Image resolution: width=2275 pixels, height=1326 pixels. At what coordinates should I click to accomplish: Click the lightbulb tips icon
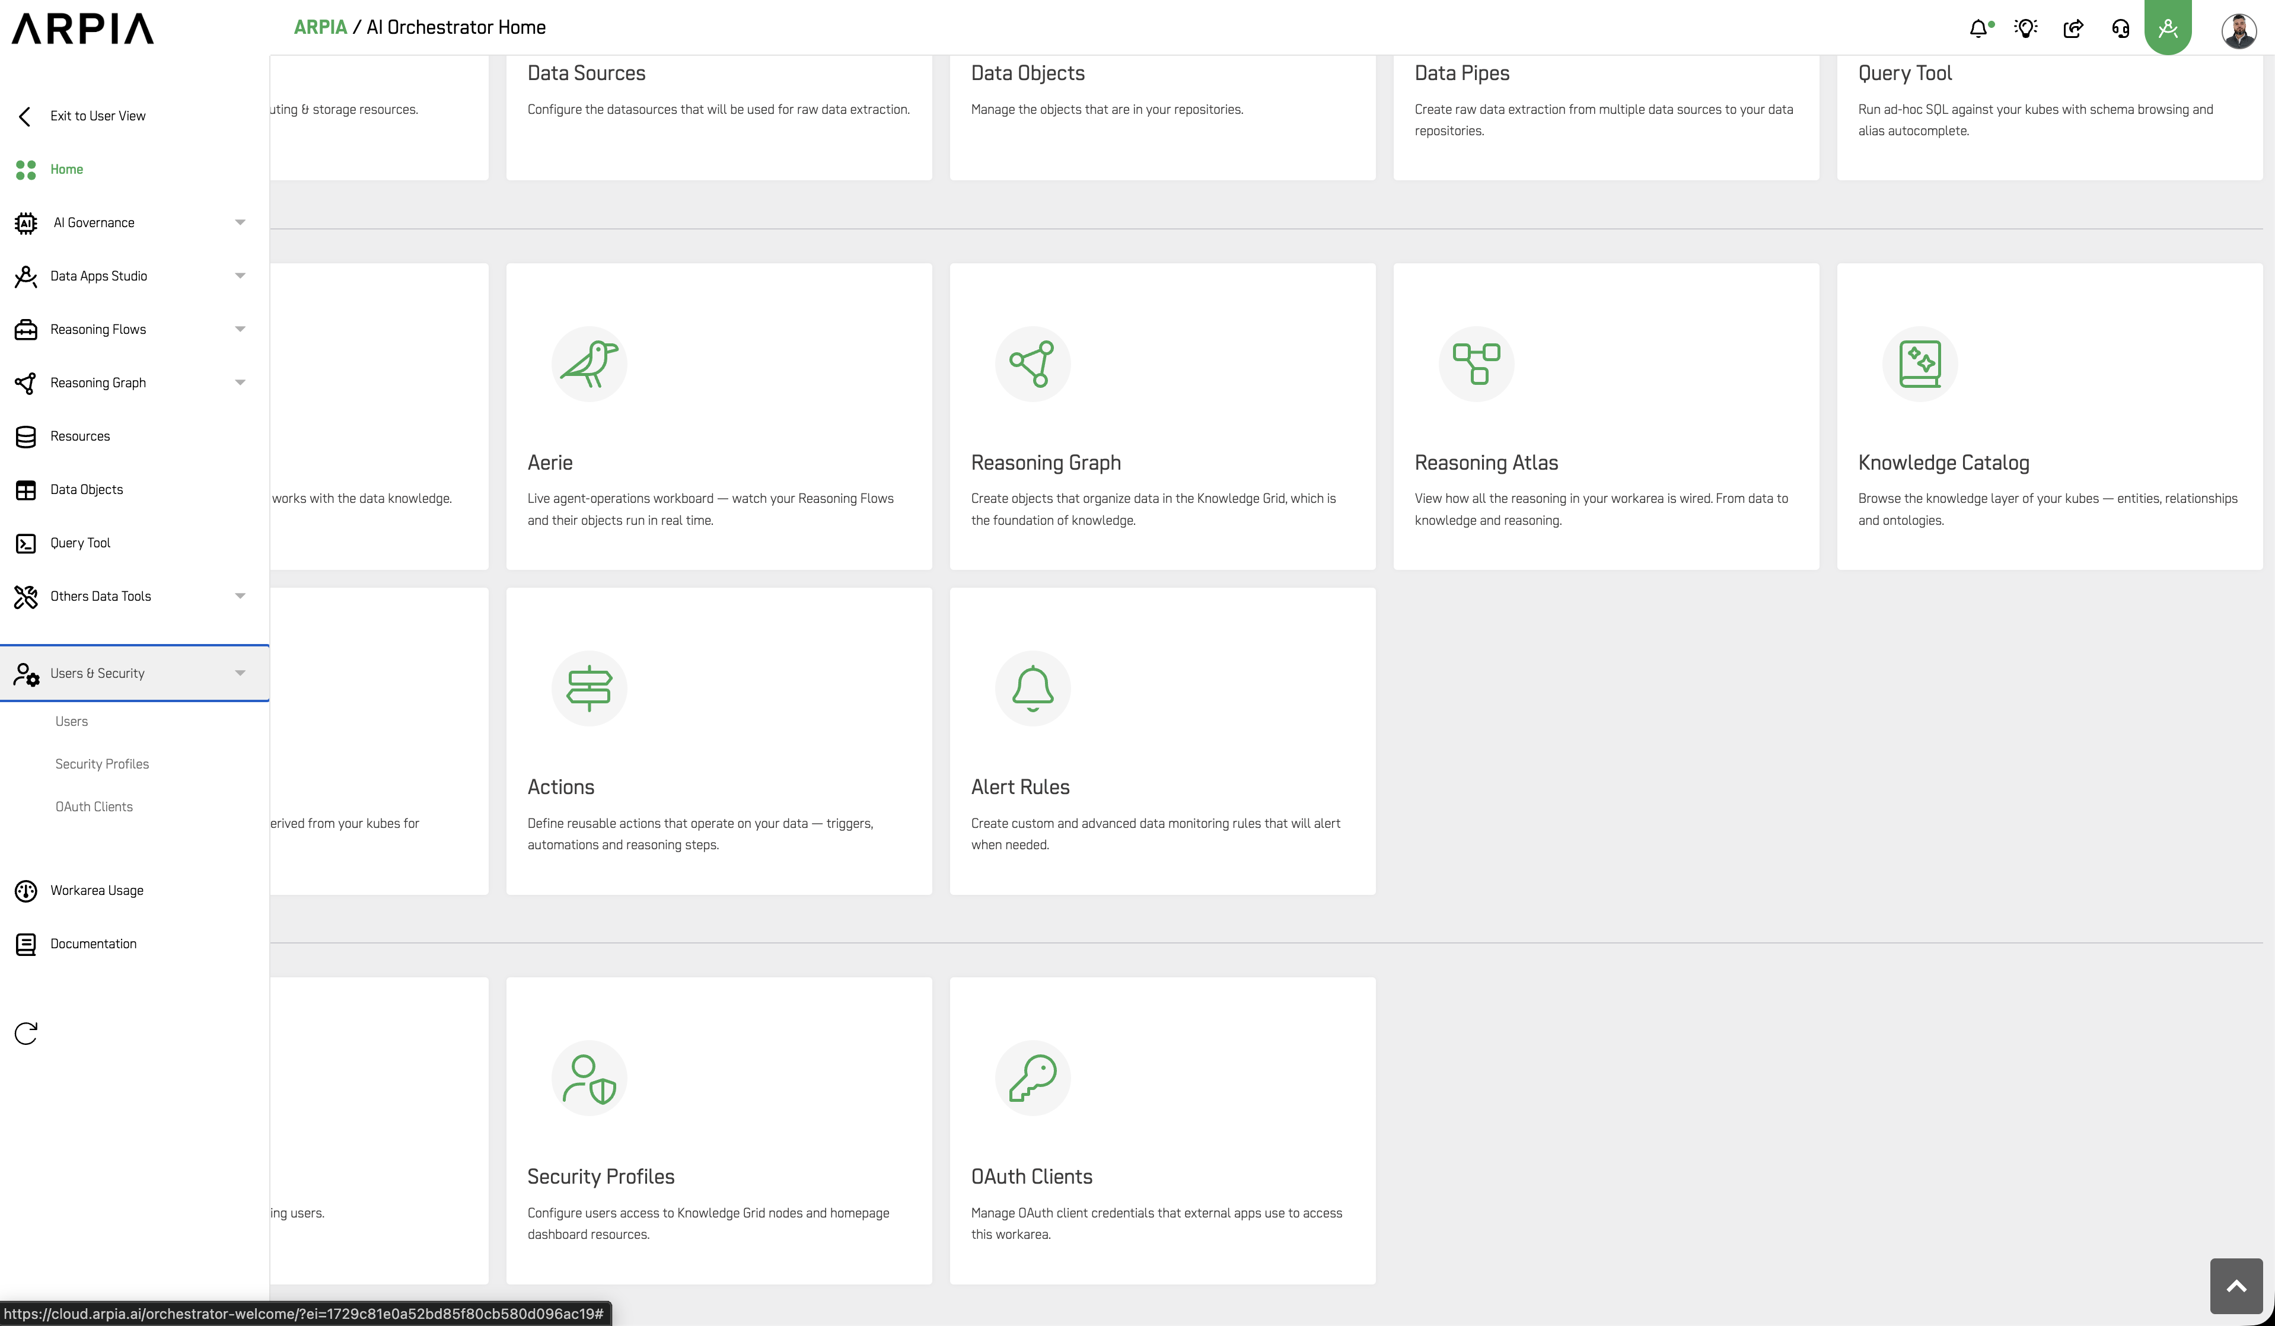[2026, 28]
